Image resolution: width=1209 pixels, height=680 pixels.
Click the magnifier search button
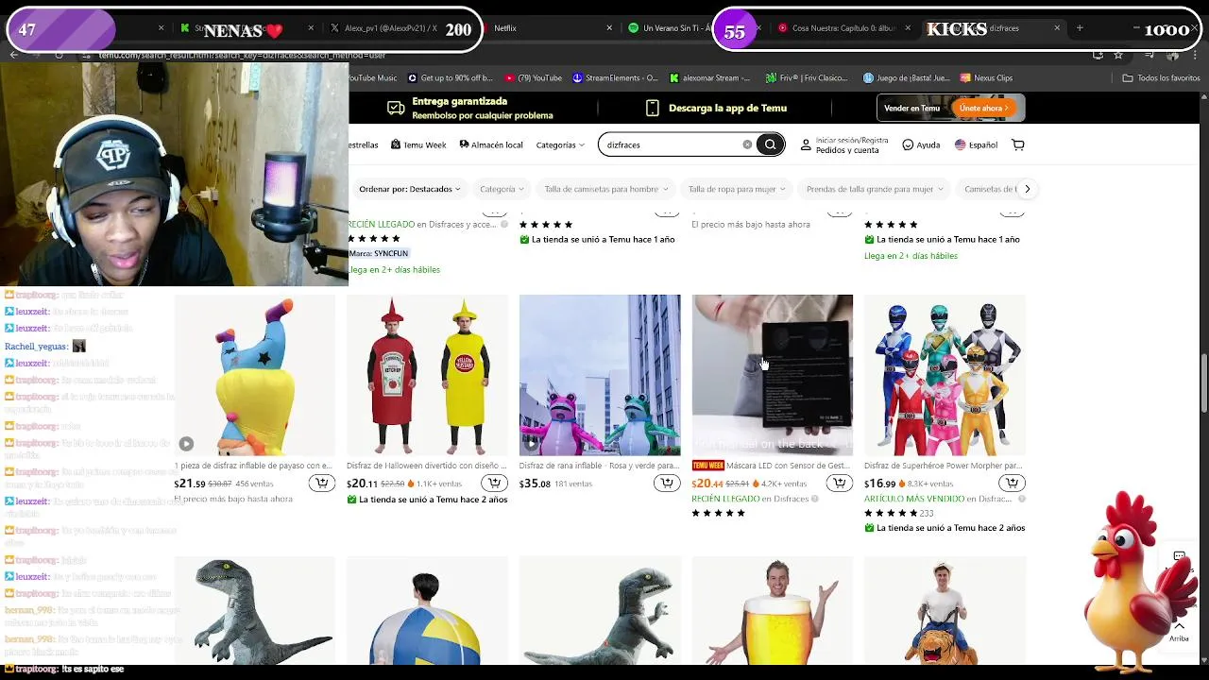tap(770, 144)
